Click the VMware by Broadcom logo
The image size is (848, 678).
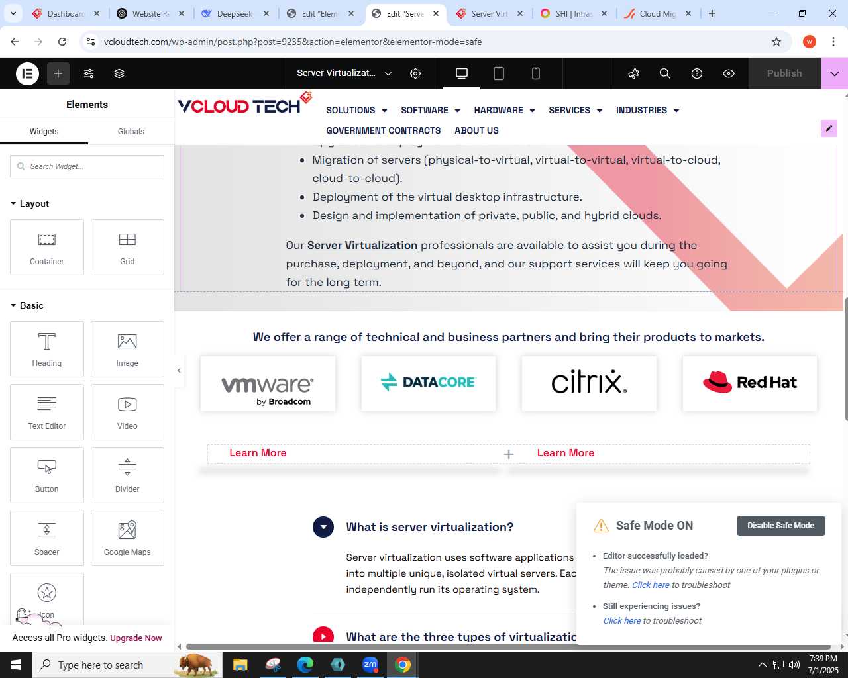point(268,384)
